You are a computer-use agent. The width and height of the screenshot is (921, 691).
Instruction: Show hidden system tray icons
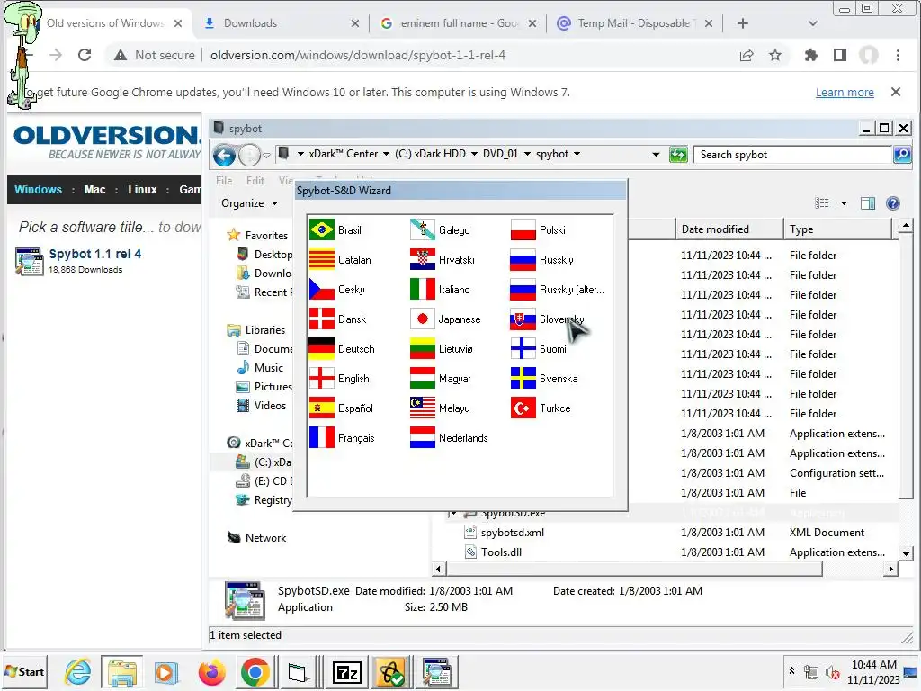pos(791,670)
